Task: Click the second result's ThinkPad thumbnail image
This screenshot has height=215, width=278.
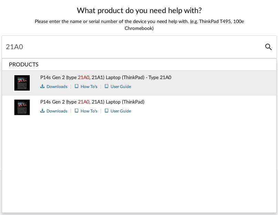Action: 22,107
